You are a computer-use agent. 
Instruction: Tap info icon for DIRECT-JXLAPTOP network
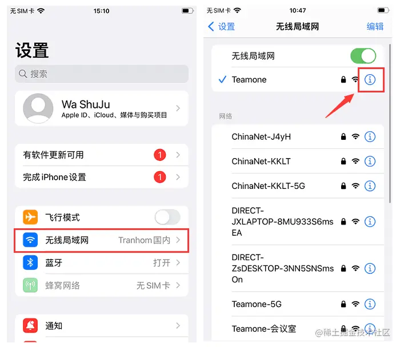pos(370,221)
